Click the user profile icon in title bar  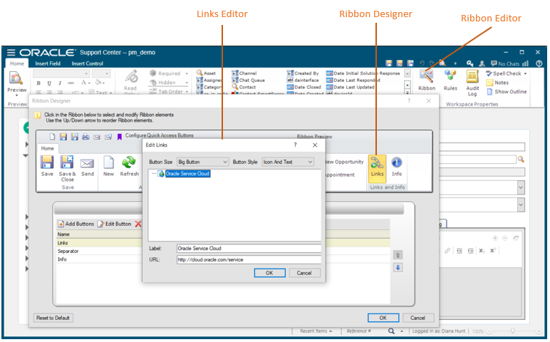pos(482,63)
